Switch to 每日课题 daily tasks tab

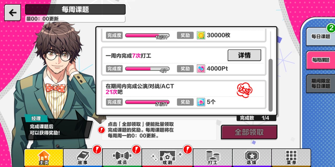tap(321, 37)
